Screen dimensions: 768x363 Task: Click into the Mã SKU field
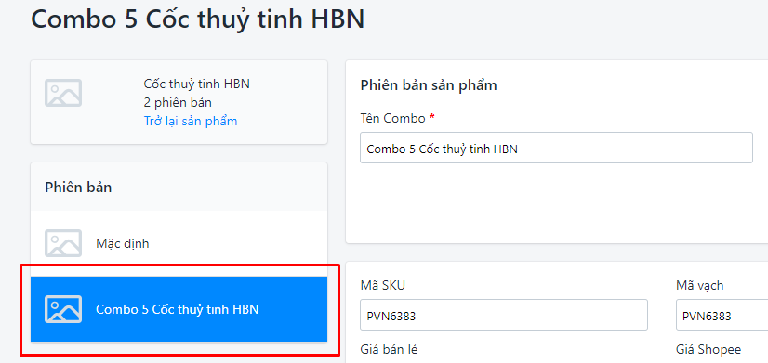(x=504, y=315)
